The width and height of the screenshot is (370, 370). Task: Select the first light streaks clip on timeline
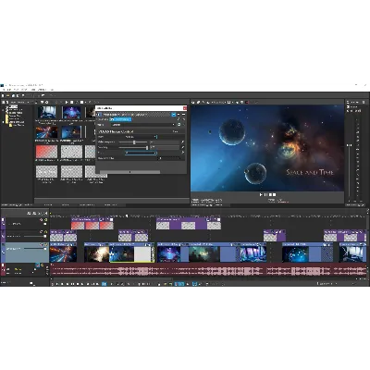pyautogui.click(x=63, y=253)
